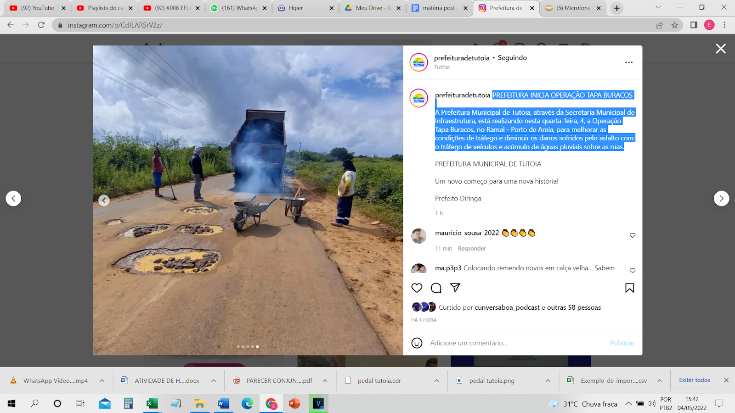Open the Chrome profile avatar E
The height and width of the screenshot is (413, 735).
click(x=709, y=25)
